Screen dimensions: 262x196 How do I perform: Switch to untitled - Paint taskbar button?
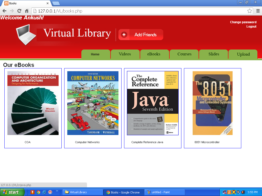pyautogui.click(x=165, y=192)
